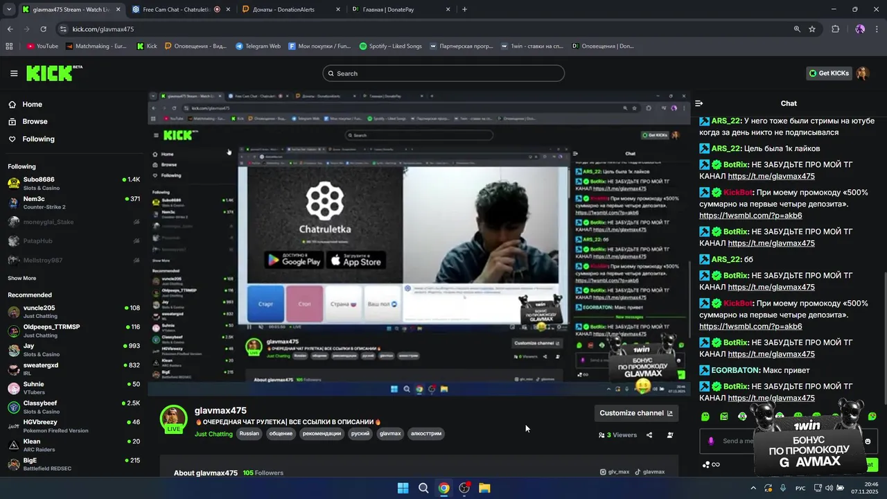Click the share stream icon
This screenshot has height=499, width=887.
coord(649,435)
